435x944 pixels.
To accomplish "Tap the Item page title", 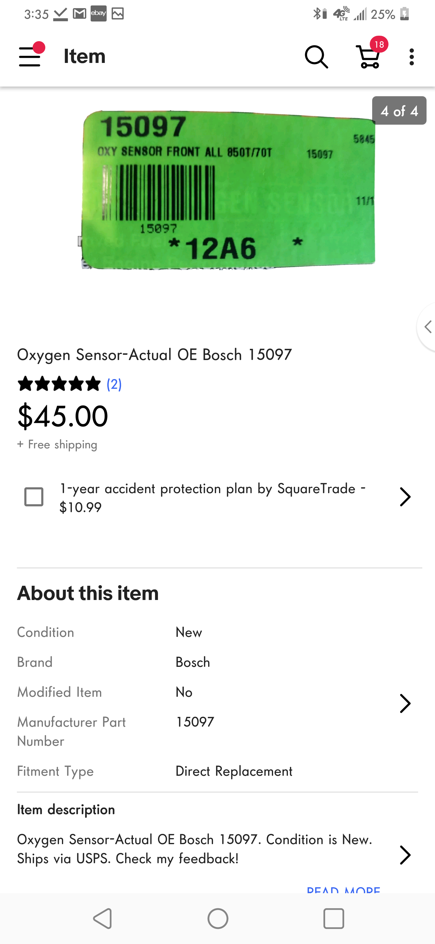I will [x=85, y=57].
